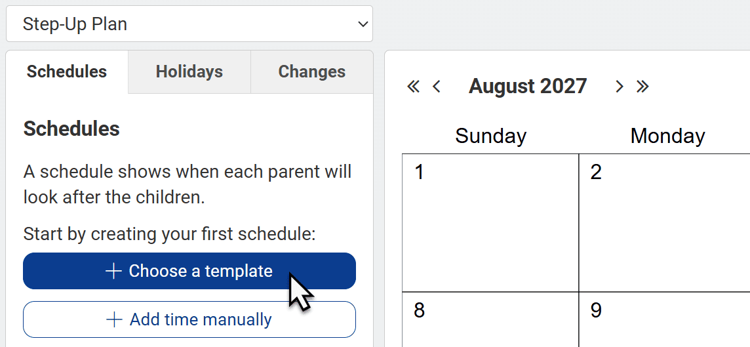Screen dimensions: 750x347
Task: Select August 9 calendar cell
Action: click(664, 319)
